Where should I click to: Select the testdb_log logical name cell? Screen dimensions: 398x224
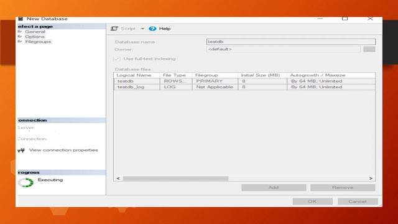point(137,87)
